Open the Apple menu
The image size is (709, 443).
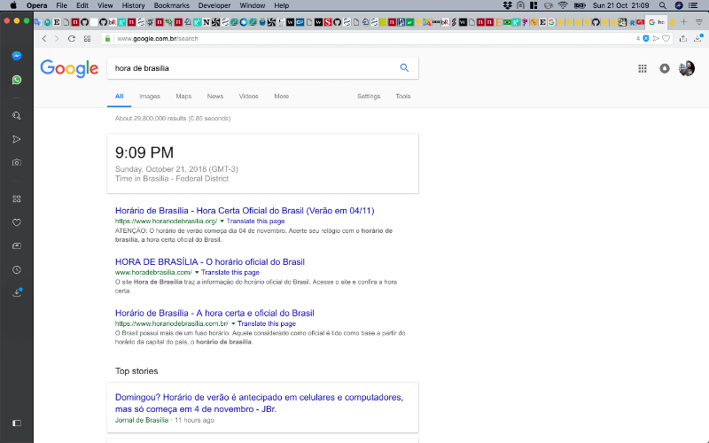[13, 5]
